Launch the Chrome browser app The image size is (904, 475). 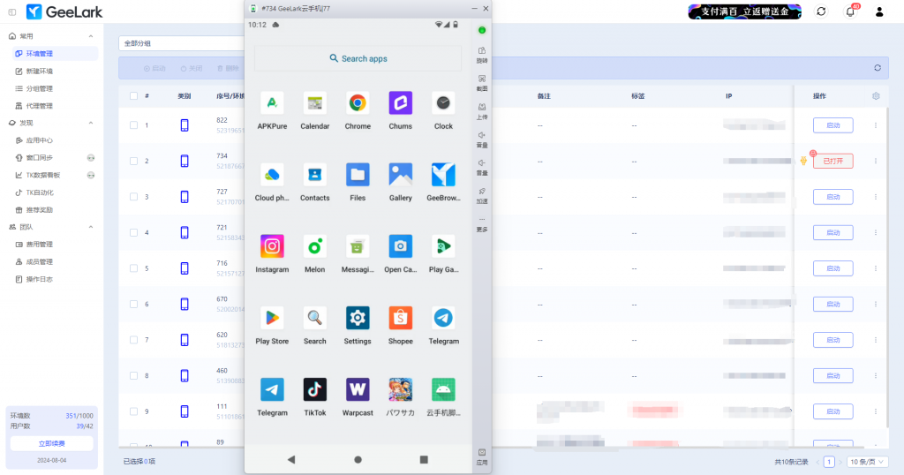point(358,103)
